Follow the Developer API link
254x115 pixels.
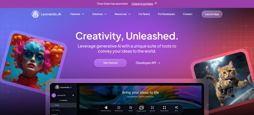(148, 63)
